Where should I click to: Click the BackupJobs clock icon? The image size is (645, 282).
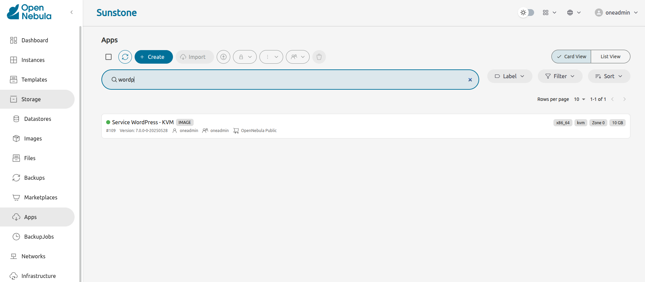16,237
